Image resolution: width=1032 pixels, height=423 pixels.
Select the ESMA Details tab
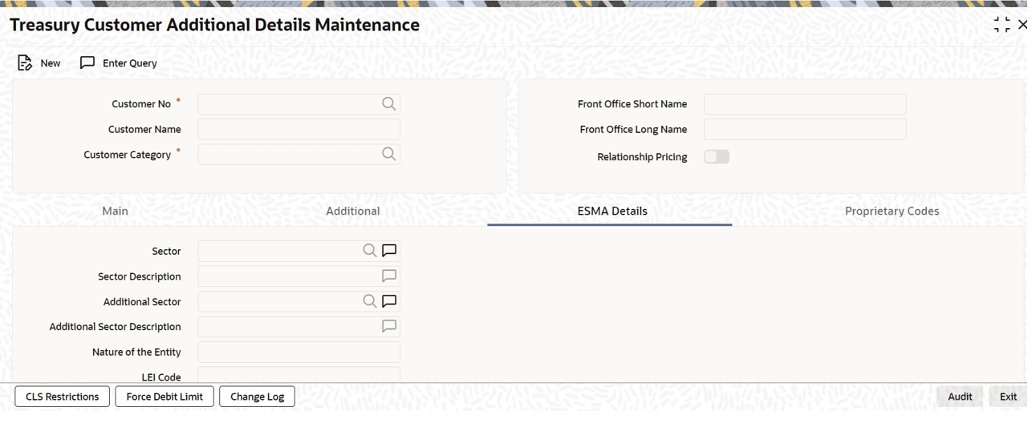tap(612, 211)
